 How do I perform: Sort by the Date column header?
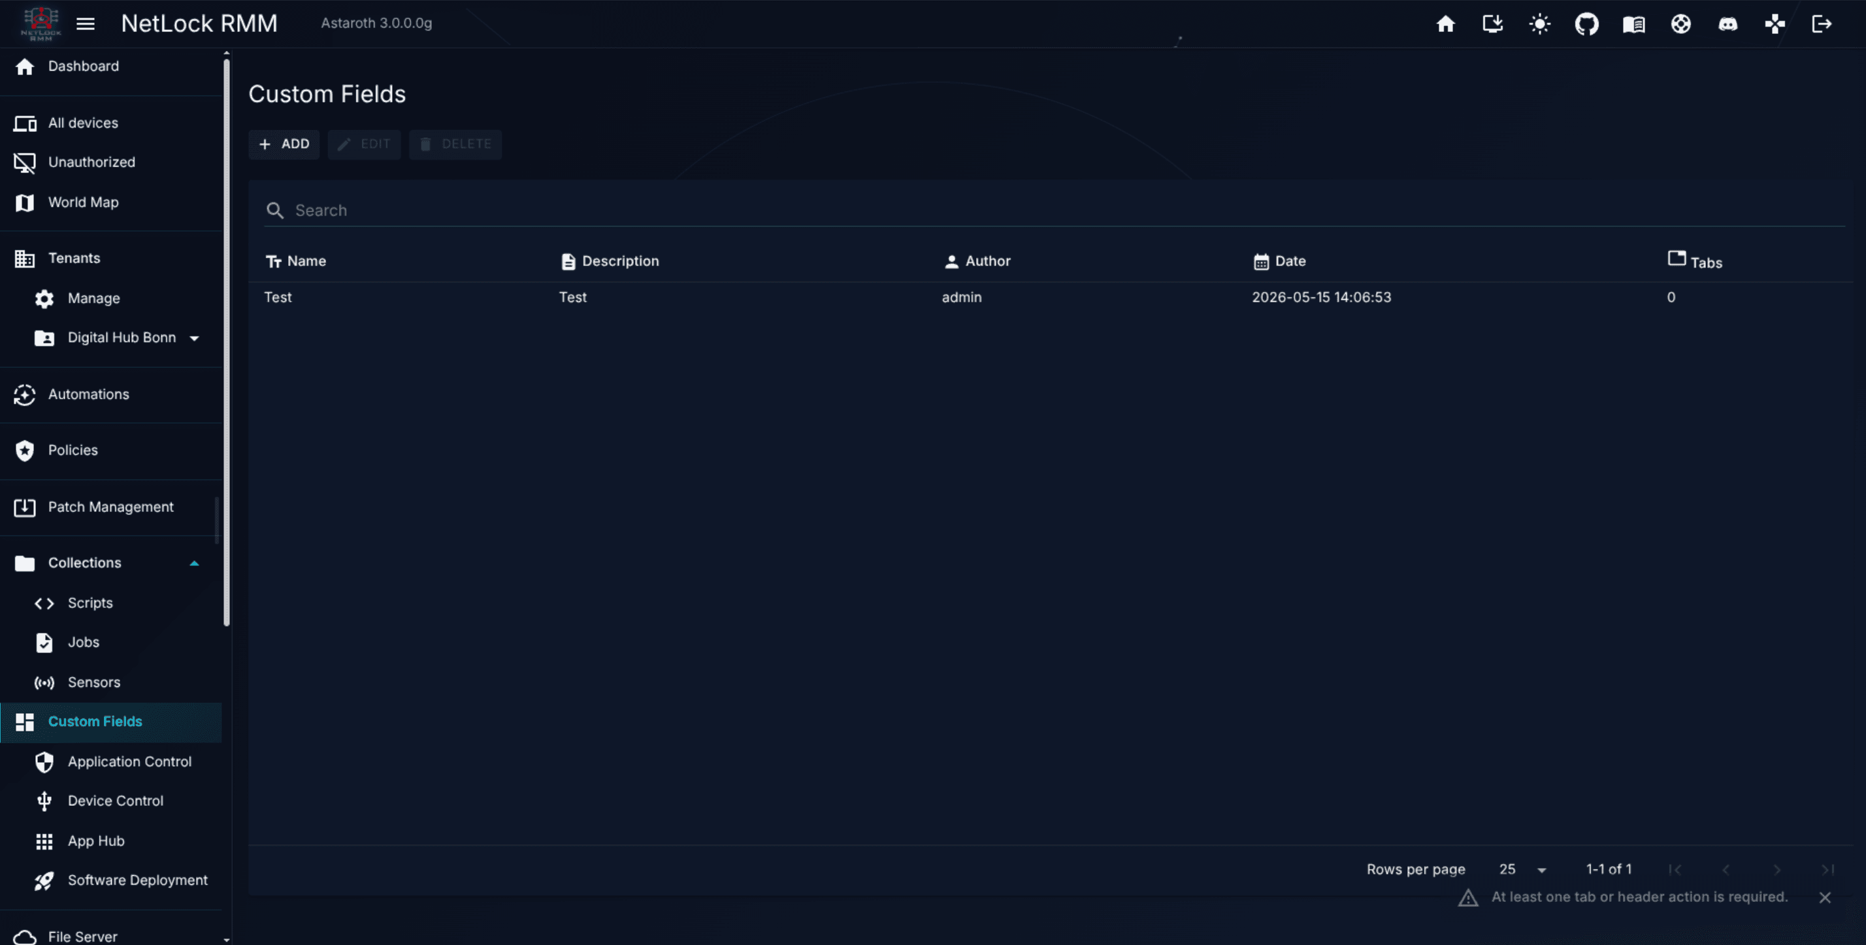[x=1279, y=261]
